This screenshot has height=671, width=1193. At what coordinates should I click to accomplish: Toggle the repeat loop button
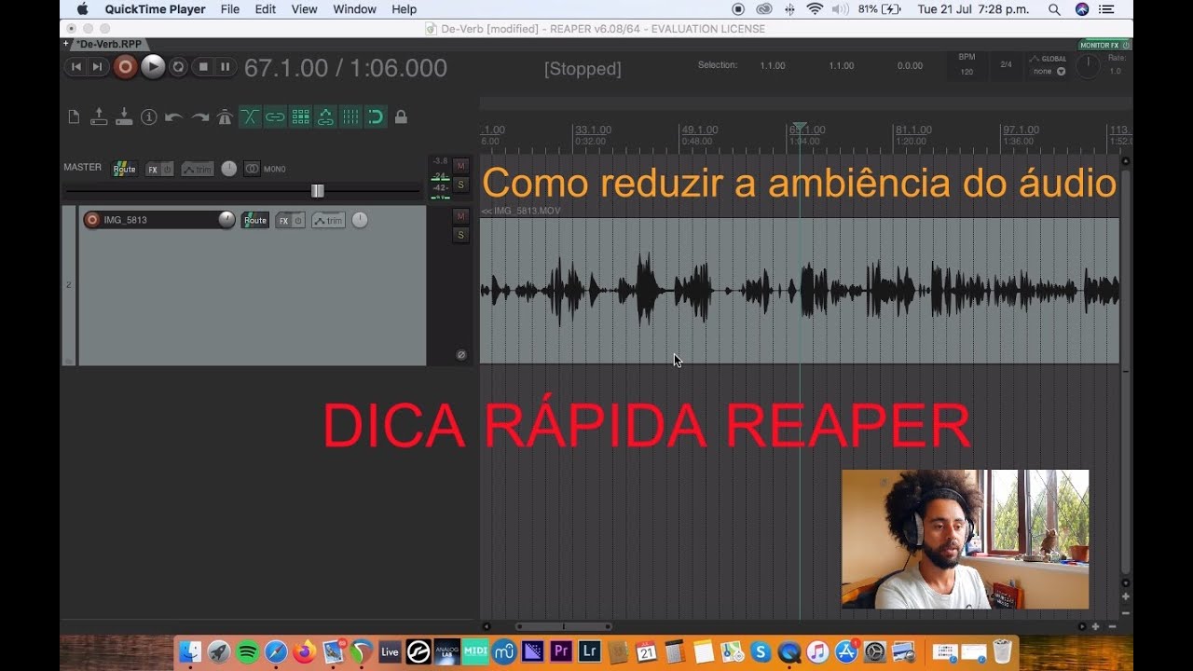pos(178,67)
